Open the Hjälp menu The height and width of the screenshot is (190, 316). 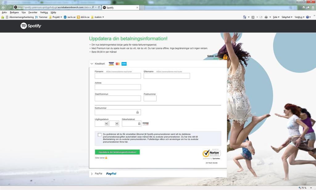click(53, 12)
